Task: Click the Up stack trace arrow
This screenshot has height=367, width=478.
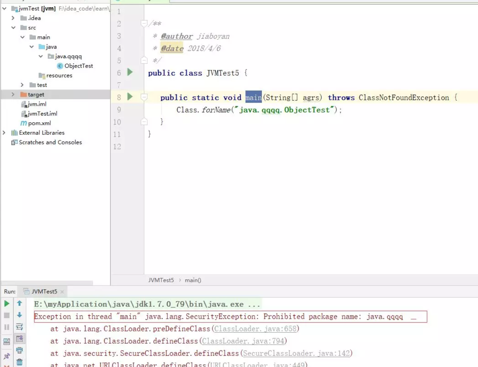Action: pyautogui.click(x=19, y=303)
